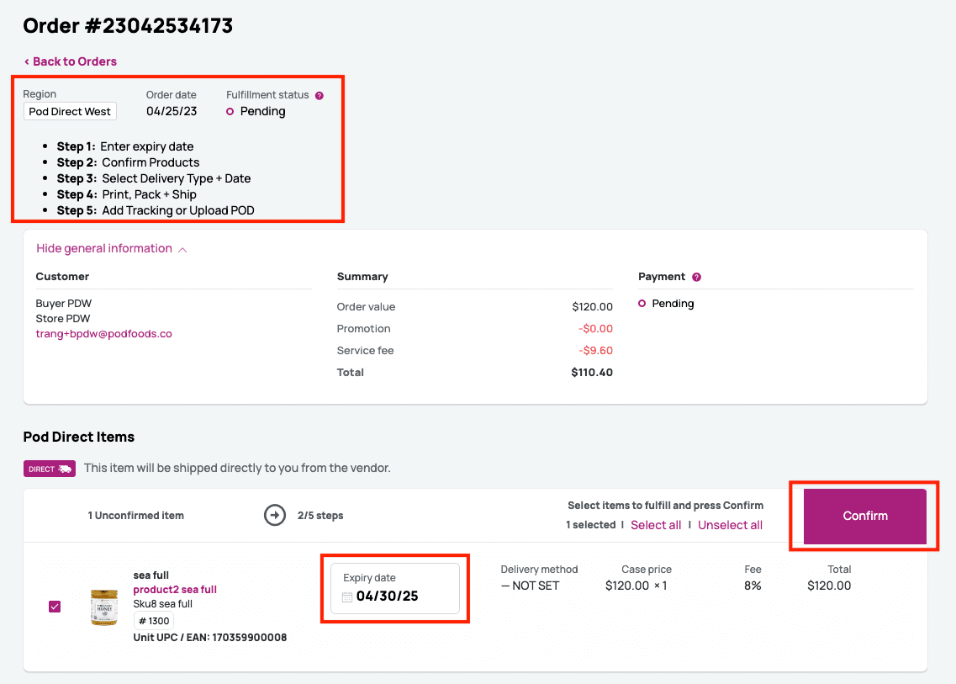The height and width of the screenshot is (684, 956).
Task: Click the 1 selected count text
Action: click(591, 525)
